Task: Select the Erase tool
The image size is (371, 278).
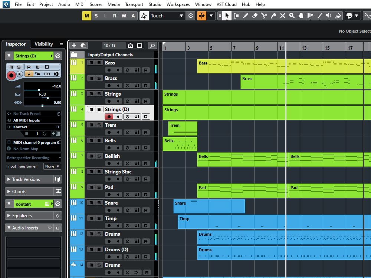Action: 255,16
